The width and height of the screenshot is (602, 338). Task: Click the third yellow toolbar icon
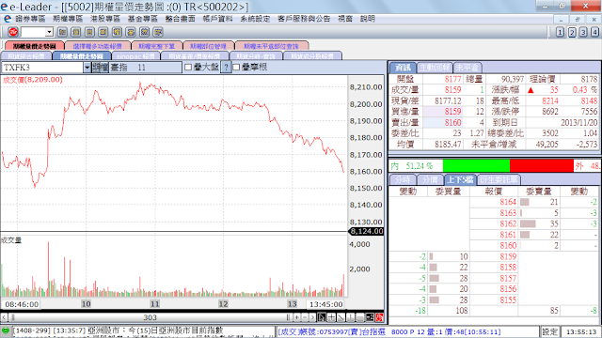(x=89, y=32)
